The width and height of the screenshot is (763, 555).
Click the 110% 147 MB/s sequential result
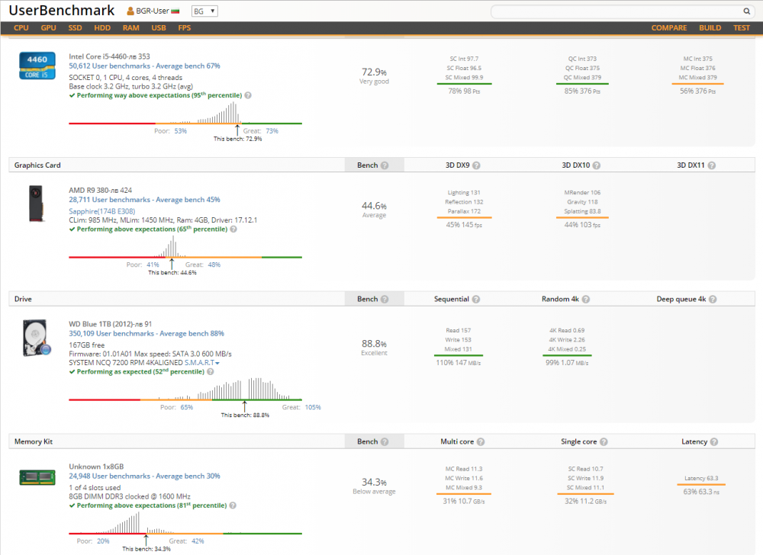click(459, 363)
